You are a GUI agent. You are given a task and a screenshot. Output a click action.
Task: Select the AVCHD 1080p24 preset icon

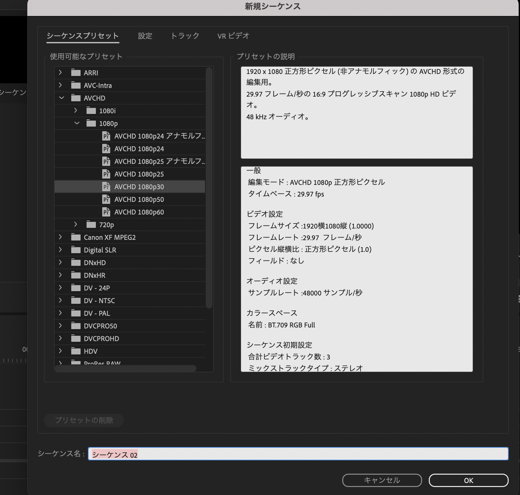click(106, 149)
